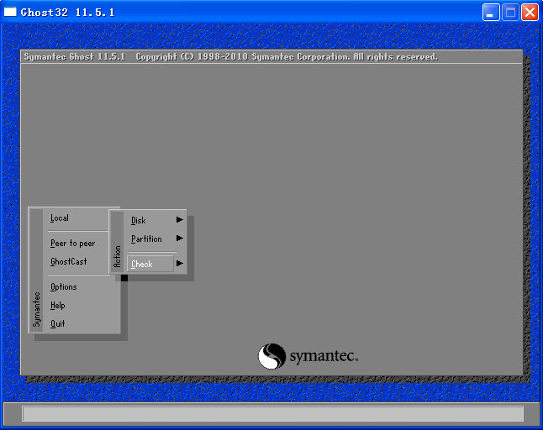Expand the Check submenu arrow

tap(179, 264)
